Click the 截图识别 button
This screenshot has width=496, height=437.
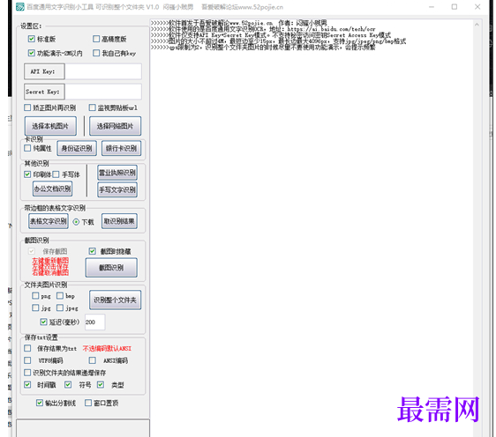point(111,268)
